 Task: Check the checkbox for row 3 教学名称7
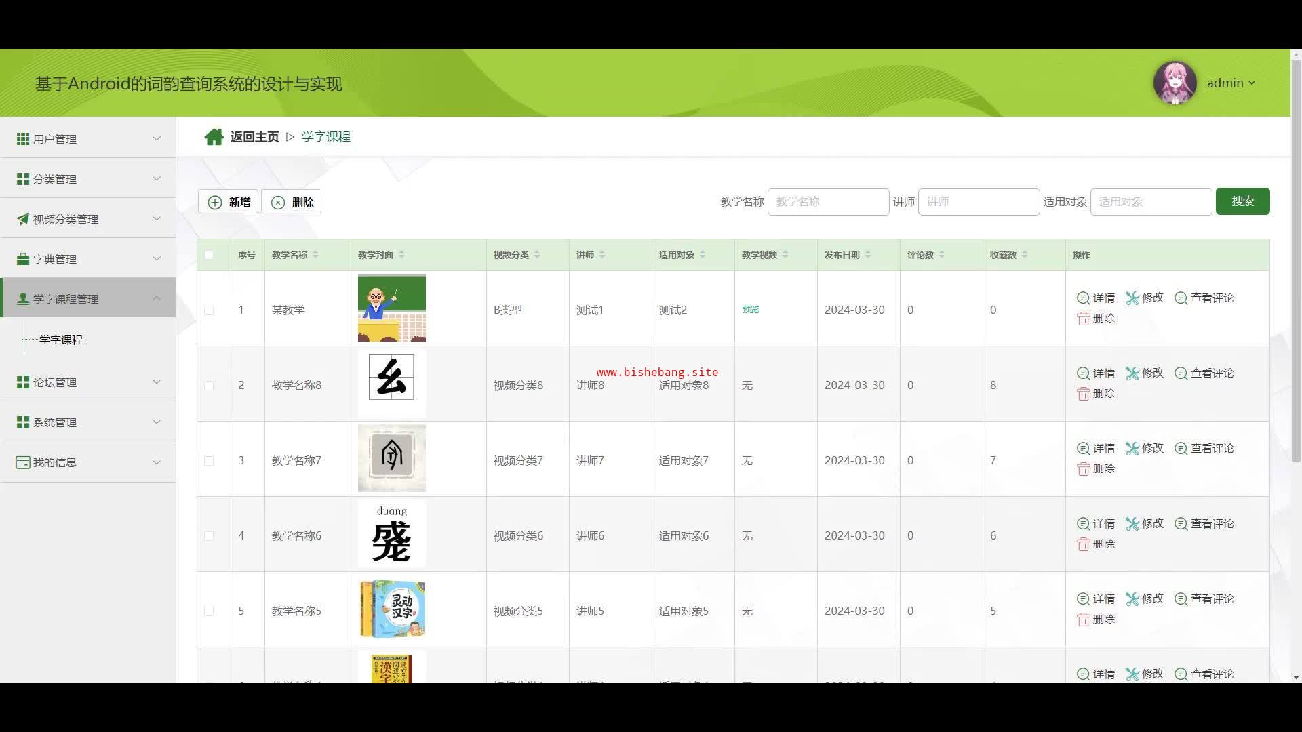(209, 461)
